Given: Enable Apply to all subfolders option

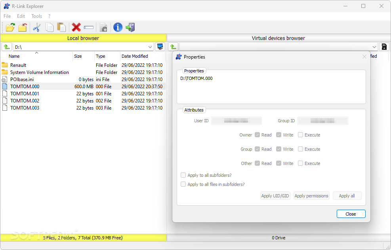Looking at the screenshot, I should pos(183,175).
